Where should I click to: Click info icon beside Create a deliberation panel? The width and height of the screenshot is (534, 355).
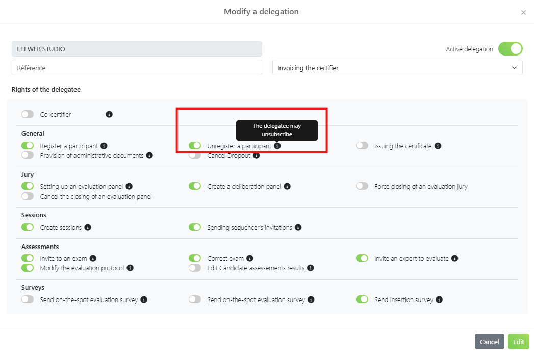287,186
